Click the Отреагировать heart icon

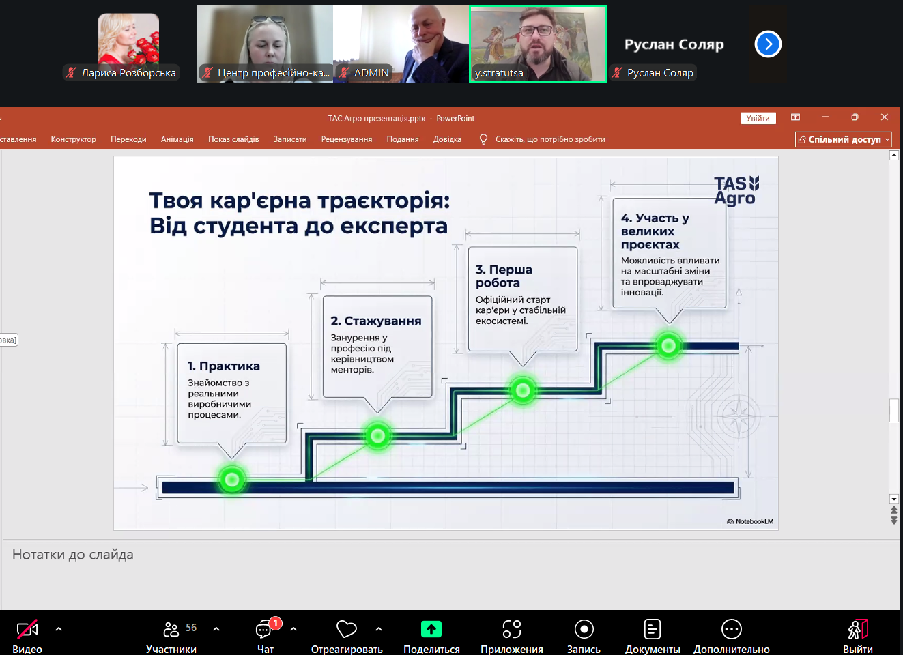pyautogui.click(x=347, y=629)
